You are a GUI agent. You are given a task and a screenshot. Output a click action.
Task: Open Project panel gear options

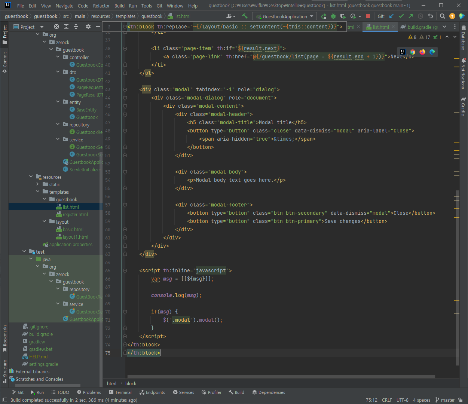88,27
